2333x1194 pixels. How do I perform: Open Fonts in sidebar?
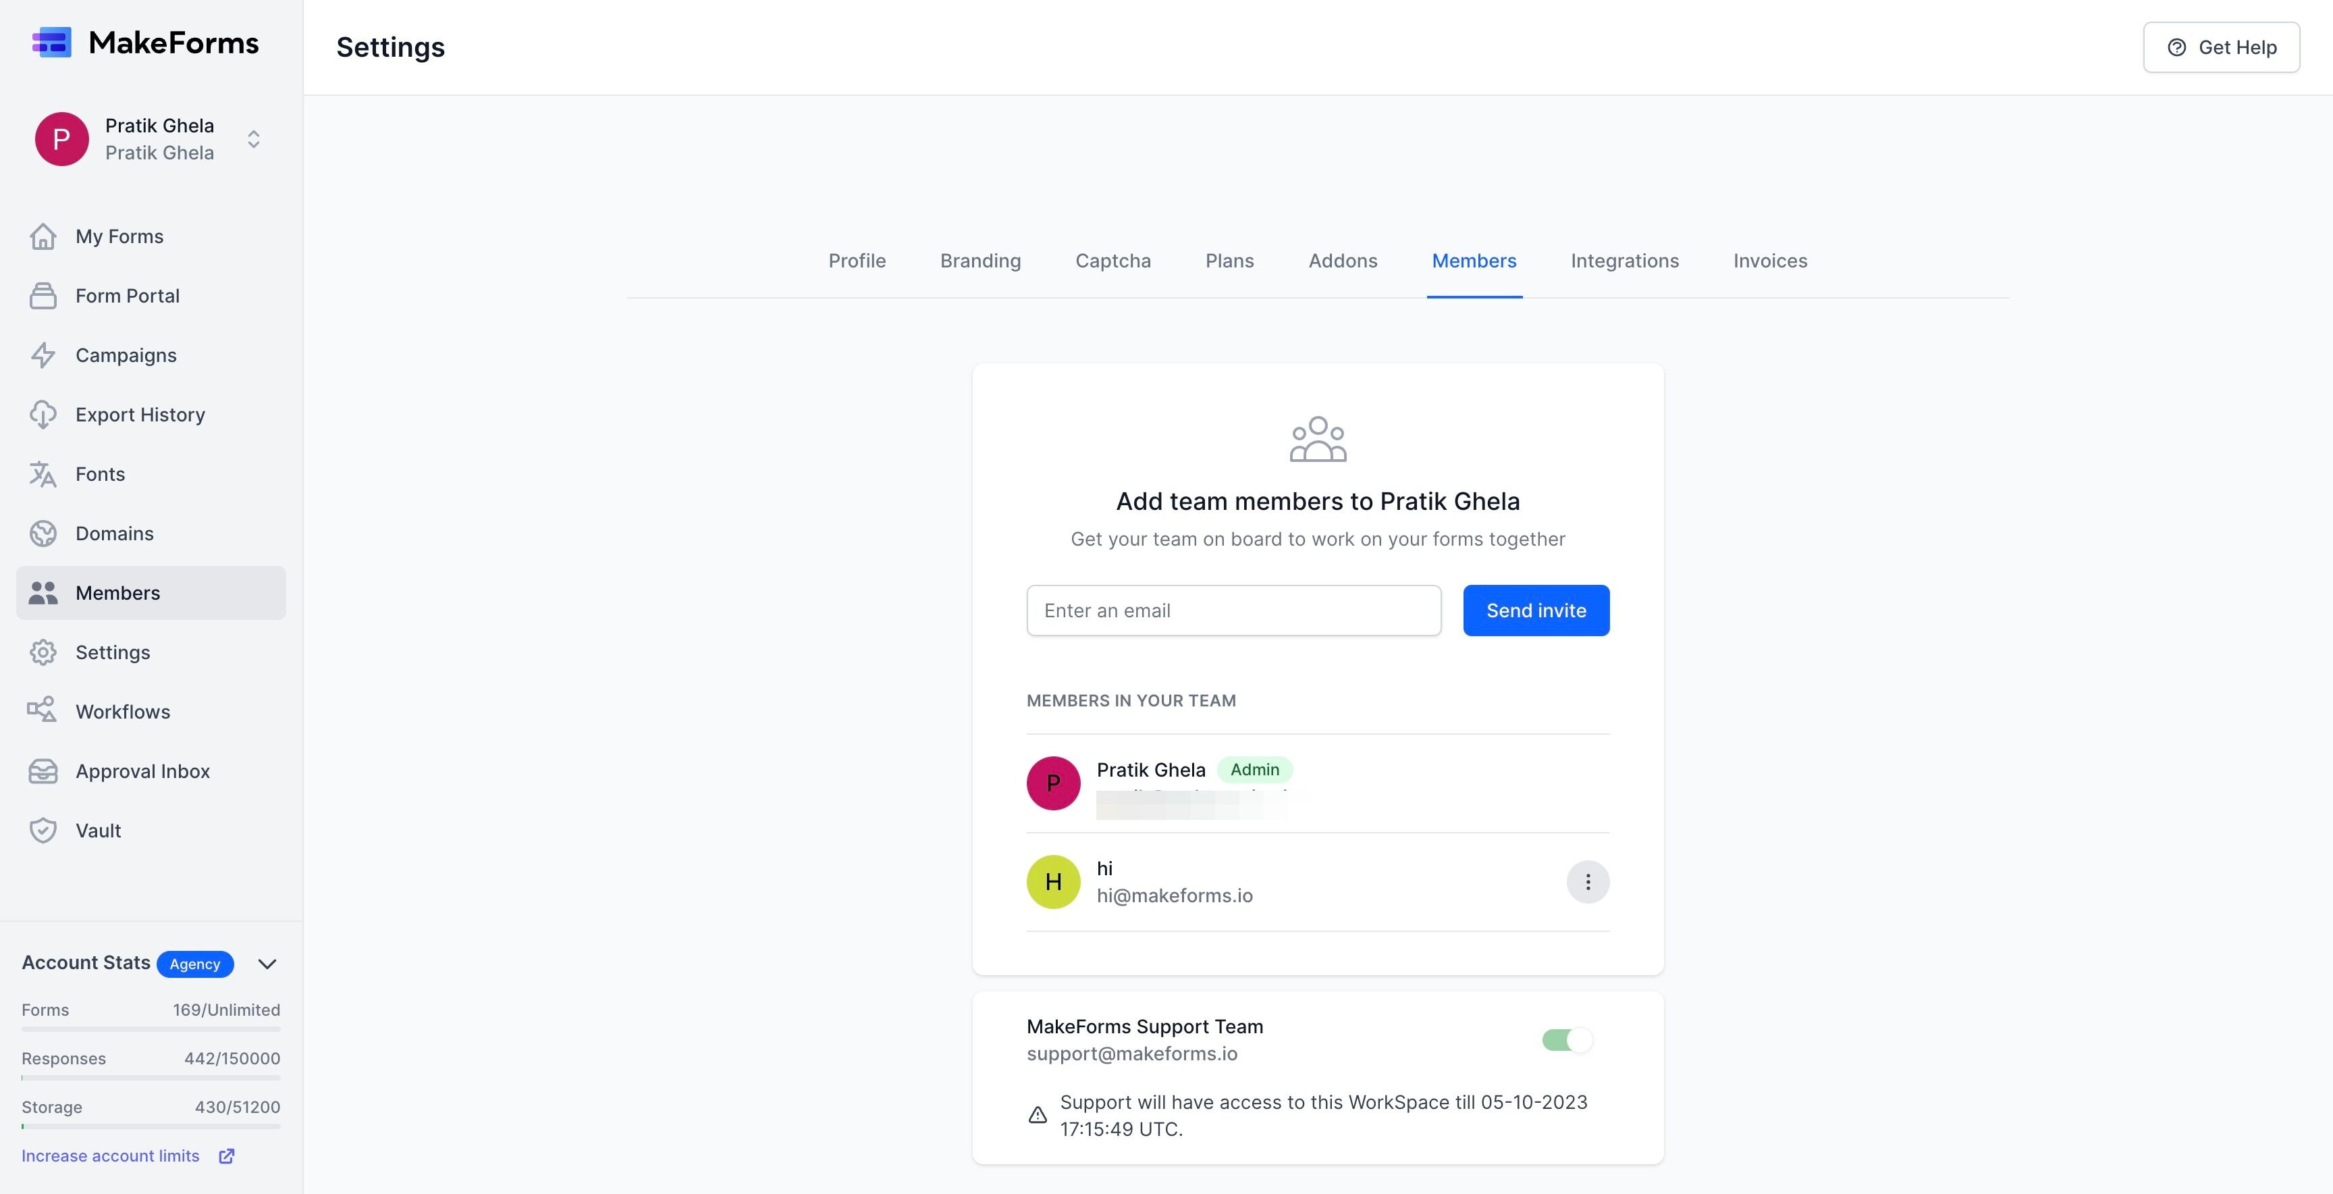click(x=151, y=474)
